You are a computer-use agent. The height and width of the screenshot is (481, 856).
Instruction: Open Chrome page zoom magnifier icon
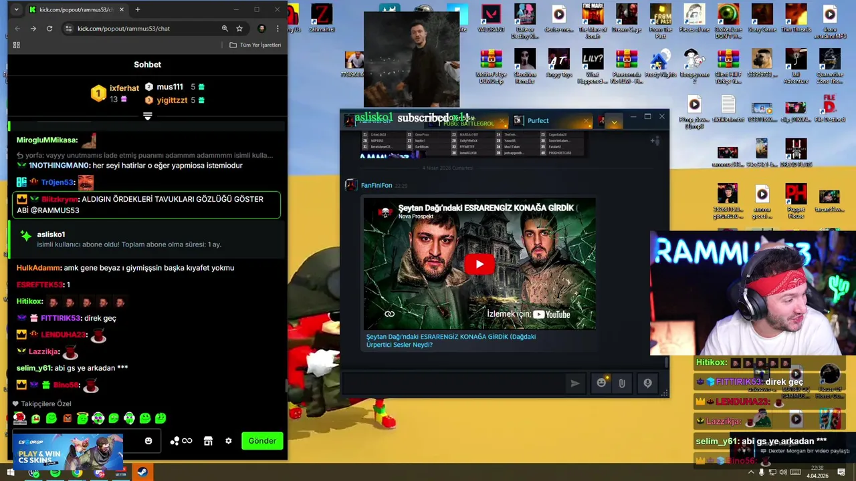pos(225,29)
